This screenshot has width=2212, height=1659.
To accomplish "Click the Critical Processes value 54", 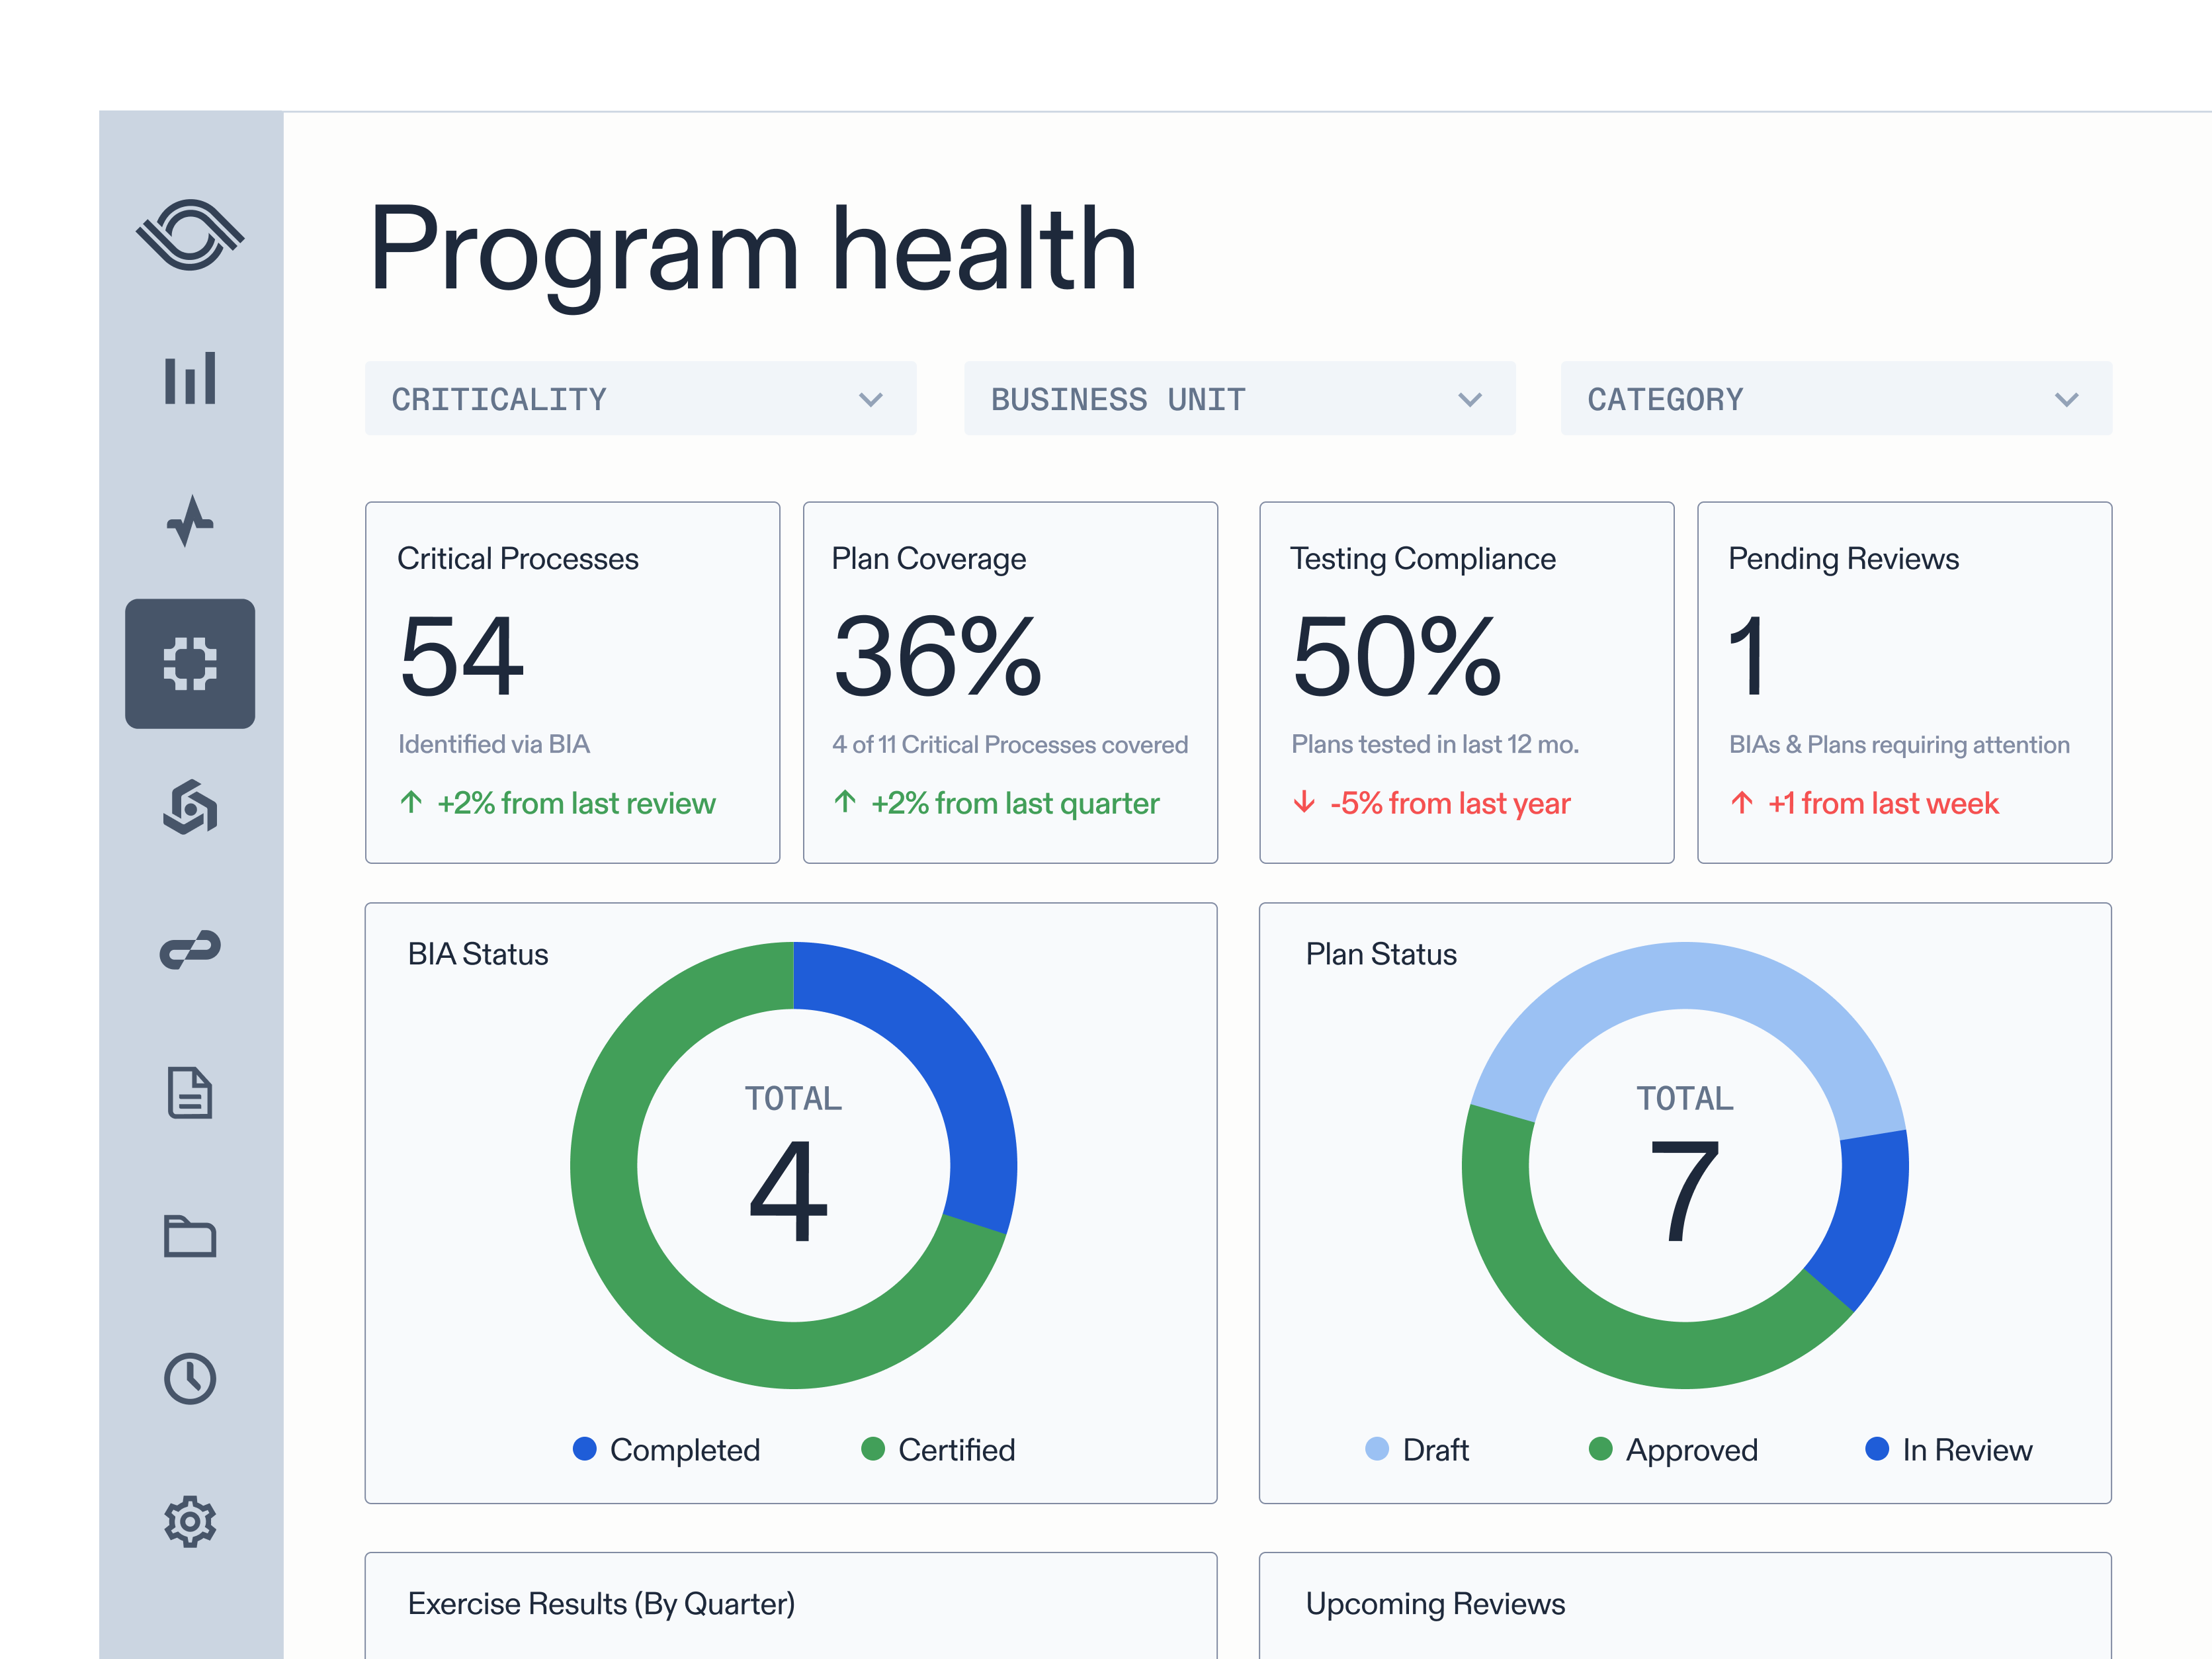I will pos(461,657).
